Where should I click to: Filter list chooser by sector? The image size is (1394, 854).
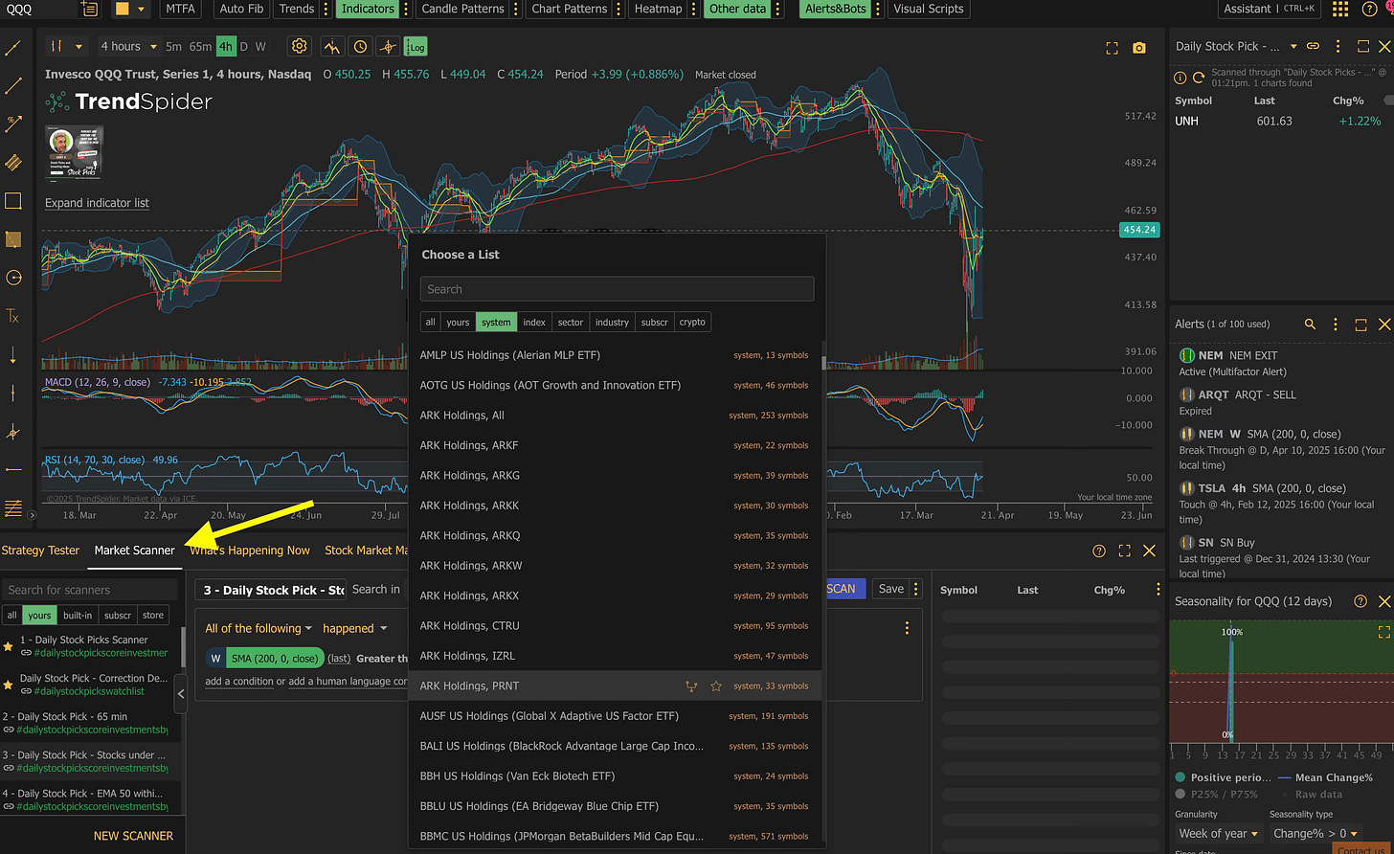pos(571,323)
